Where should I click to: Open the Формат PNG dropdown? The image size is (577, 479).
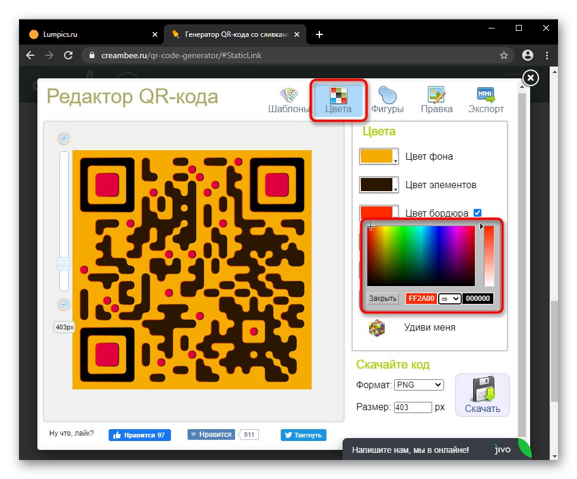point(419,385)
